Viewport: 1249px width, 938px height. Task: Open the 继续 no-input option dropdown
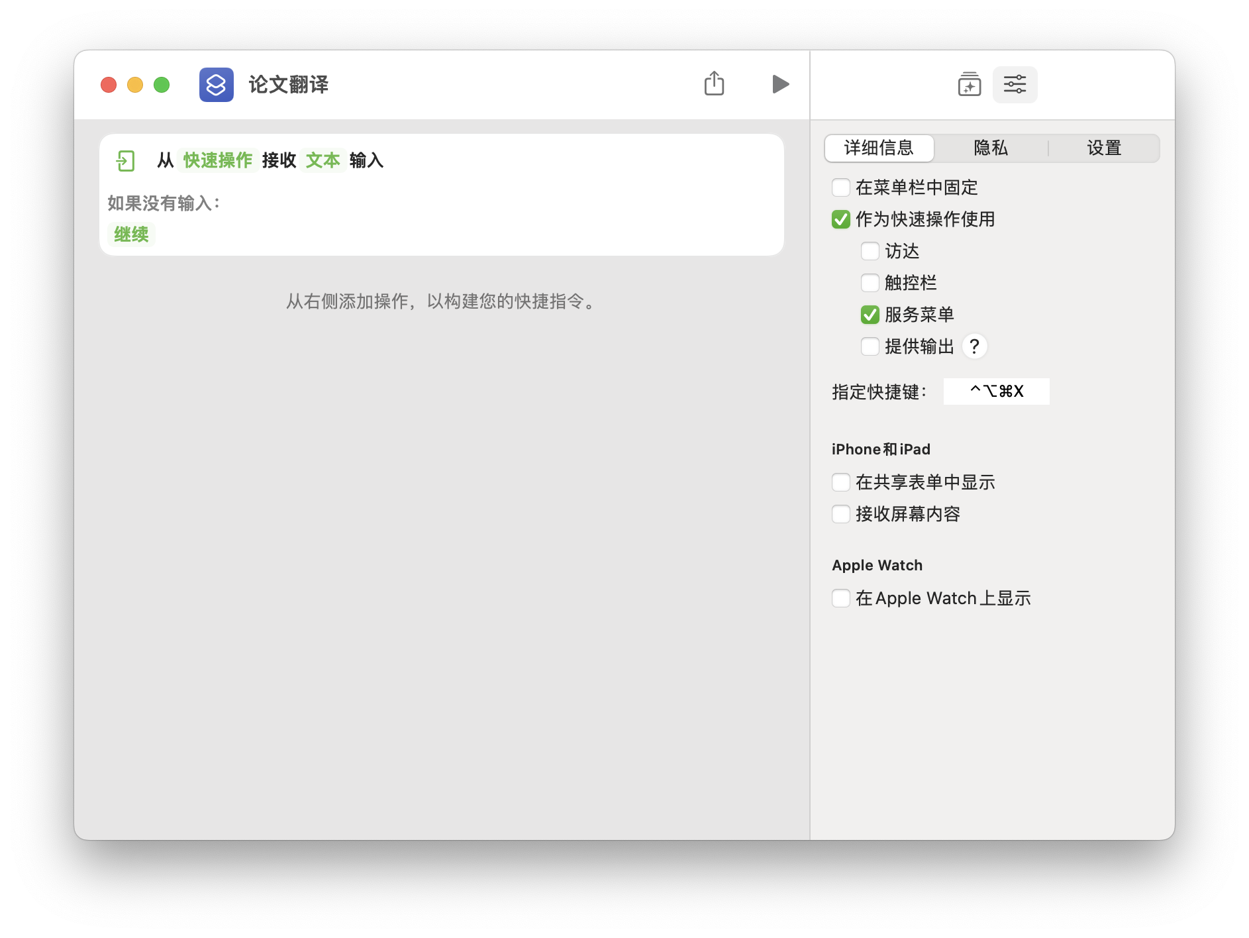(131, 234)
